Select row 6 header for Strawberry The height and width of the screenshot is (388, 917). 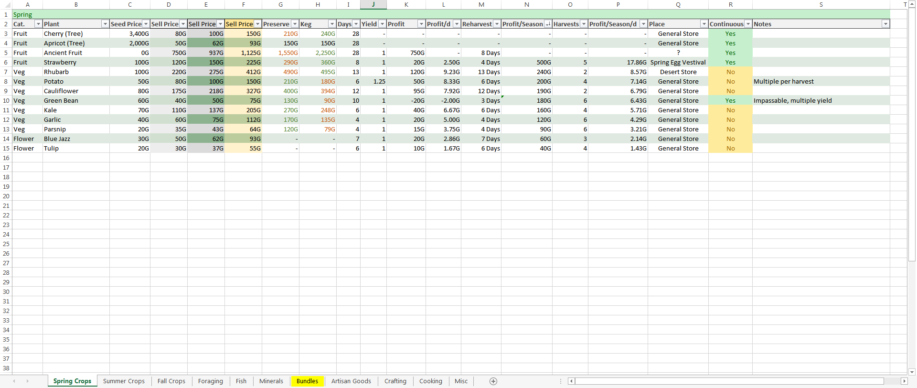click(6, 63)
